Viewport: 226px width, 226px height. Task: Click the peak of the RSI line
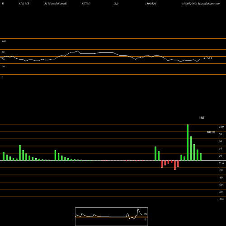tap(77, 51)
